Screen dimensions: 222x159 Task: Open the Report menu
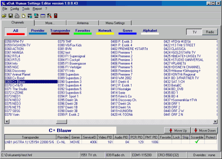37,9
